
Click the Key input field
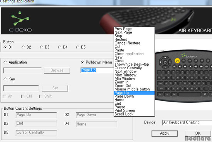[x=21, y=88]
